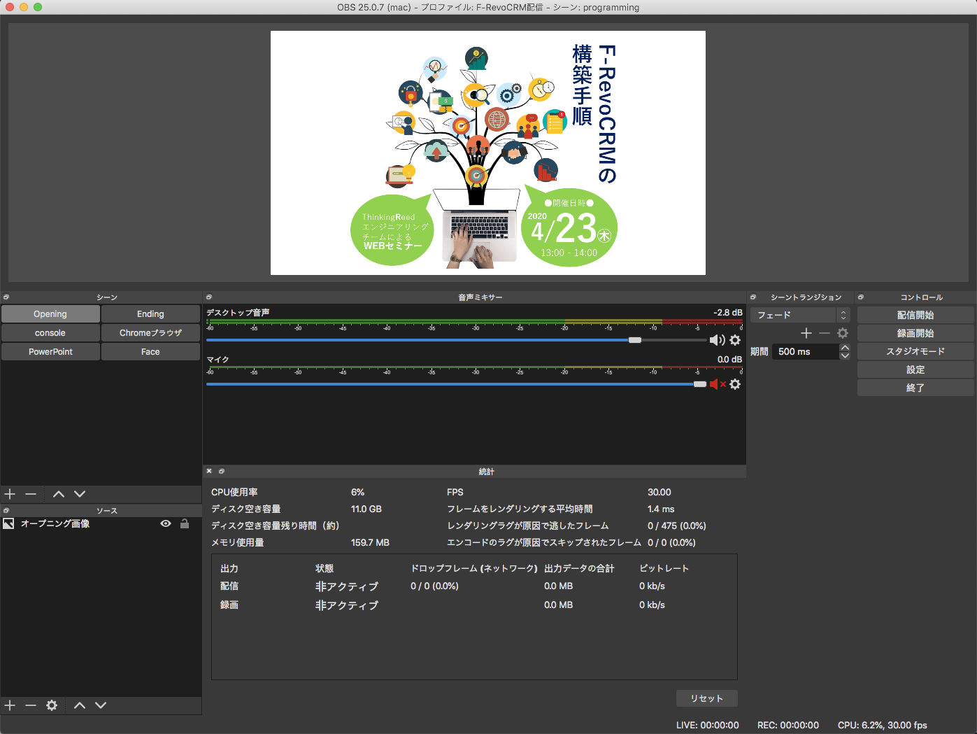Mute デスクトップ音声 speaker icon
Image resolution: width=977 pixels, height=734 pixels.
717,340
